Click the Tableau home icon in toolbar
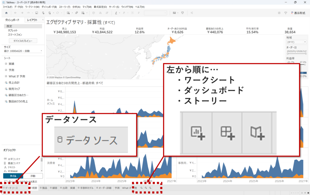Image resolution: width=310 pixels, height=195 pixels. coord(6,13)
